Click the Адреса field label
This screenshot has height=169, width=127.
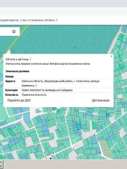[x=10, y=81]
